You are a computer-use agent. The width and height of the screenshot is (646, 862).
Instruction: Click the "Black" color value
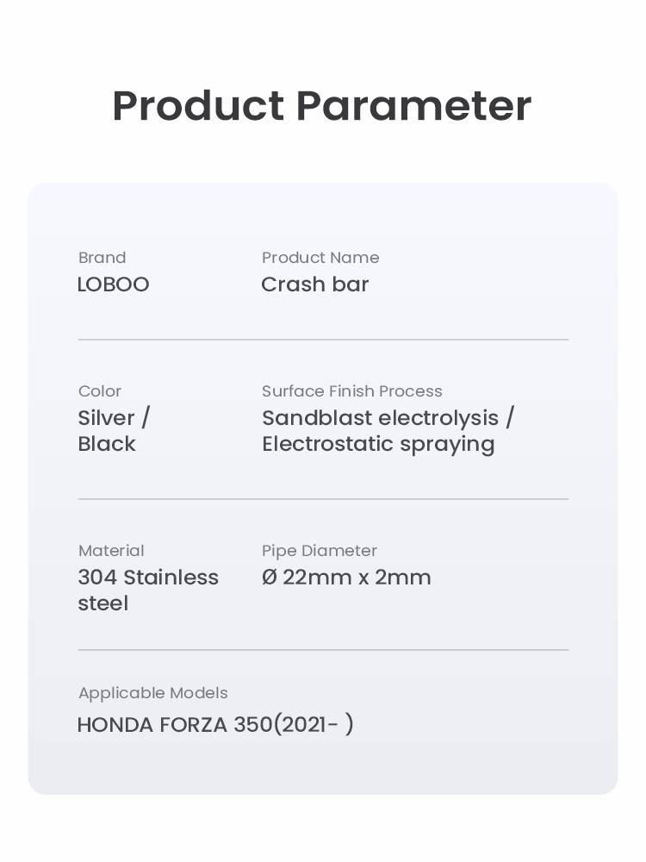pyautogui.click(x=107, y=444)
